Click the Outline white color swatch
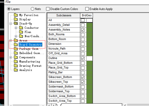The height and width of the screenshot is (106, 149). coord(89,58)
